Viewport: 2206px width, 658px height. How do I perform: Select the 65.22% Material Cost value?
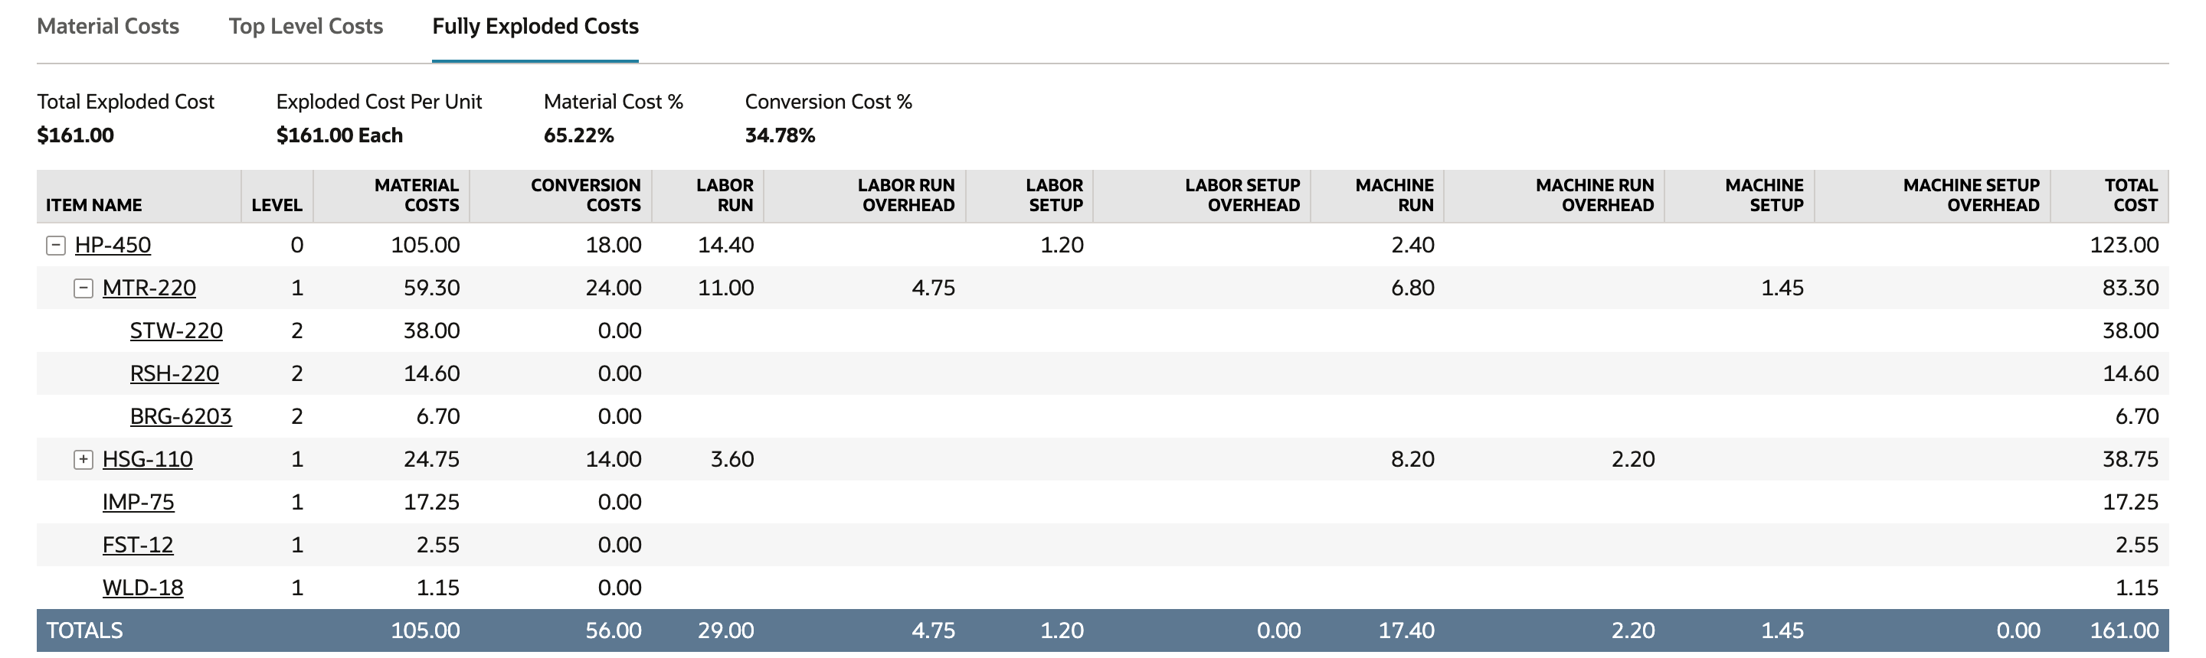click(579, 135)
